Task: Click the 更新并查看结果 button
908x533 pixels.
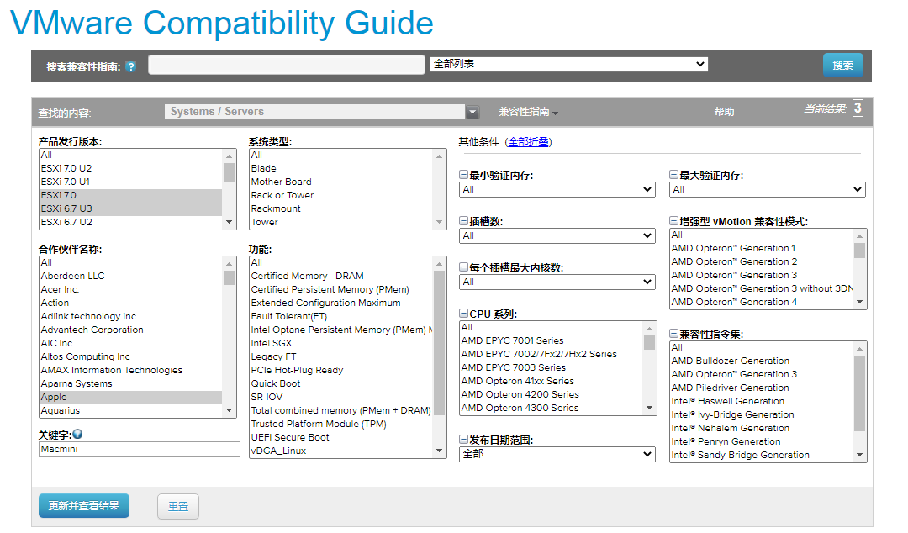Action: (84, 506)
